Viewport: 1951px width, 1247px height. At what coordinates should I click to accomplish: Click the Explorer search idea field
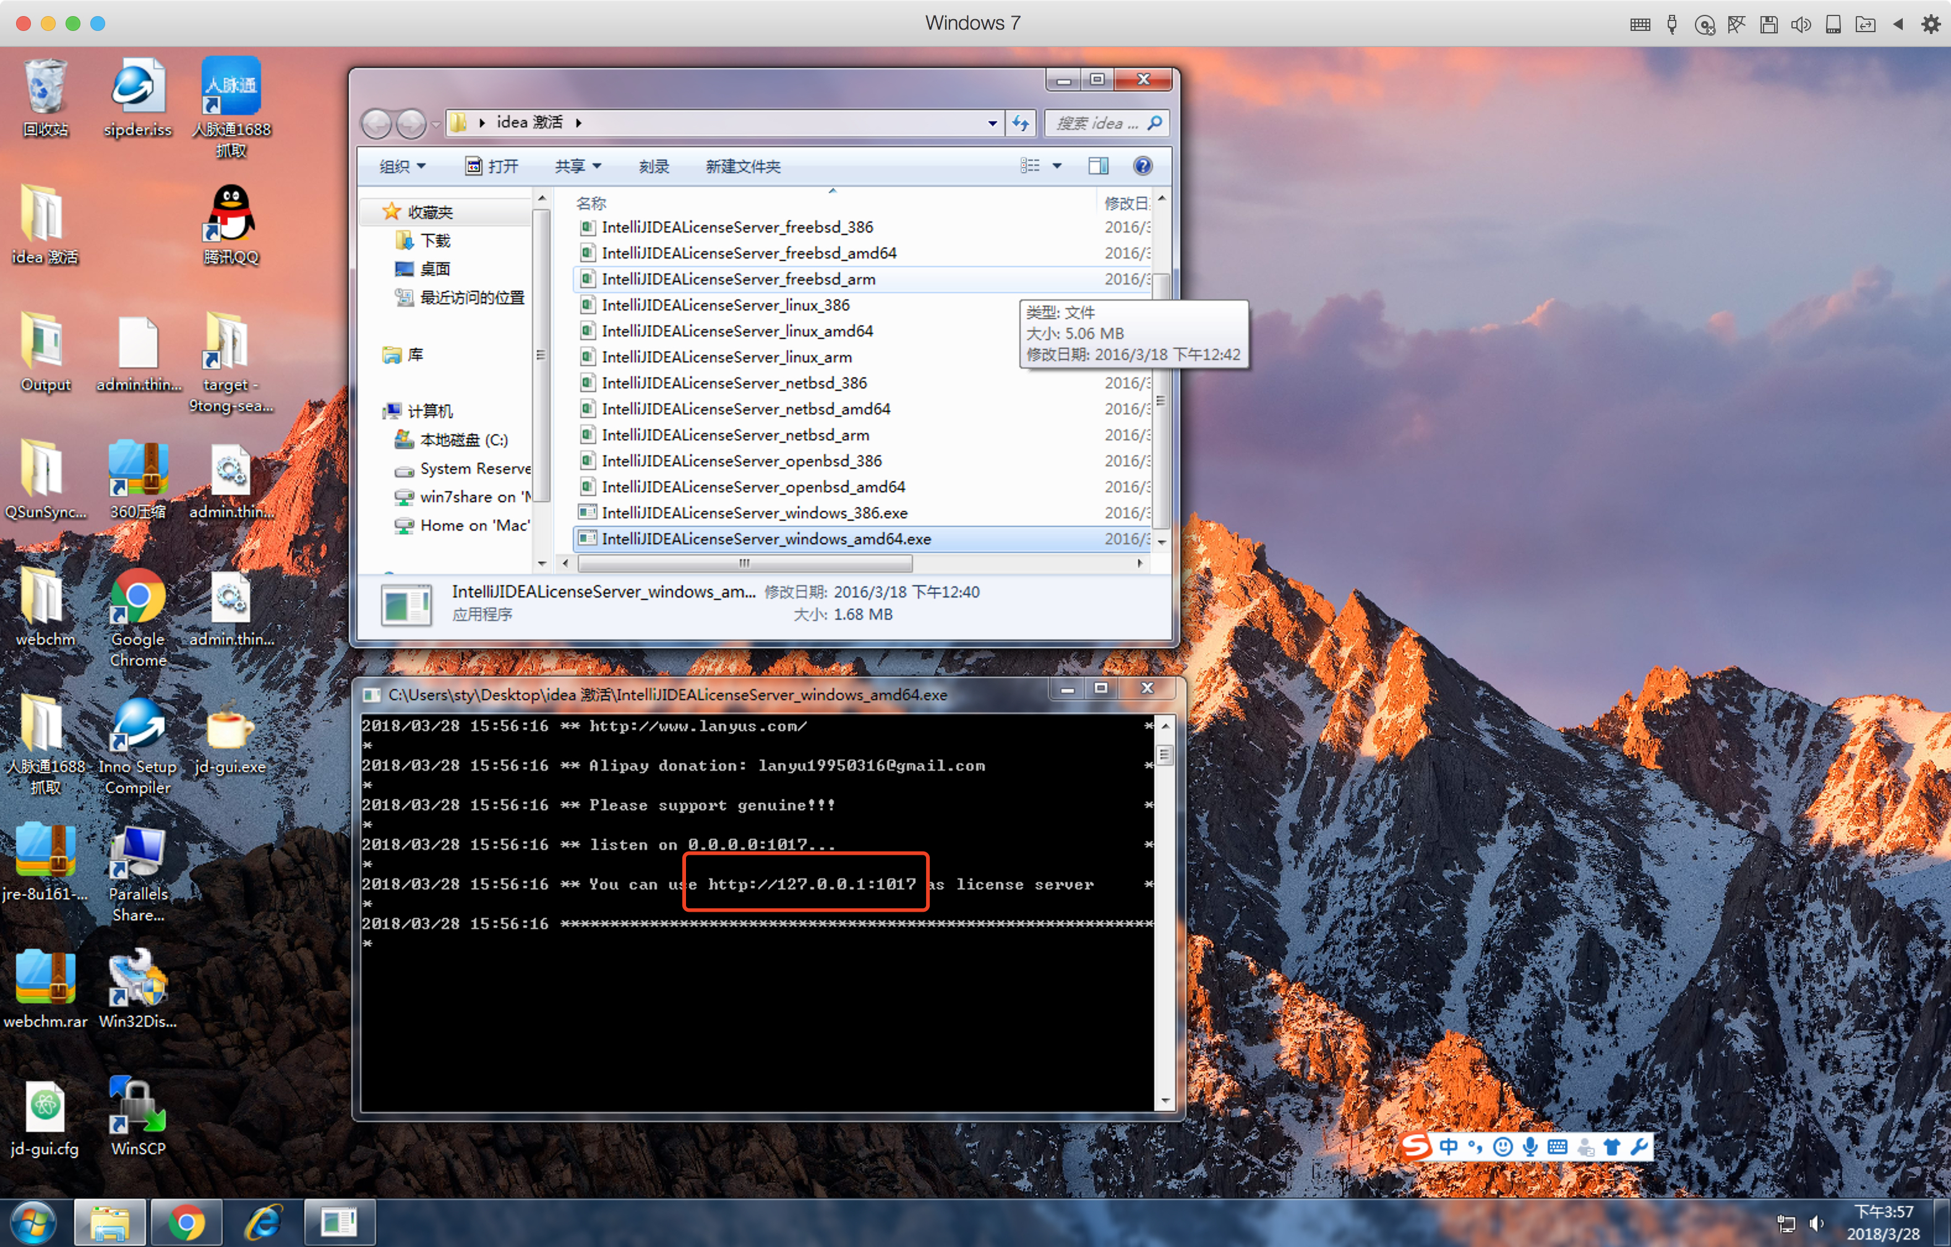coord(1107,123)
